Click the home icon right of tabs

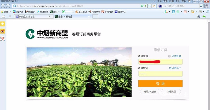pyautogui.click(x=199, y=16)
